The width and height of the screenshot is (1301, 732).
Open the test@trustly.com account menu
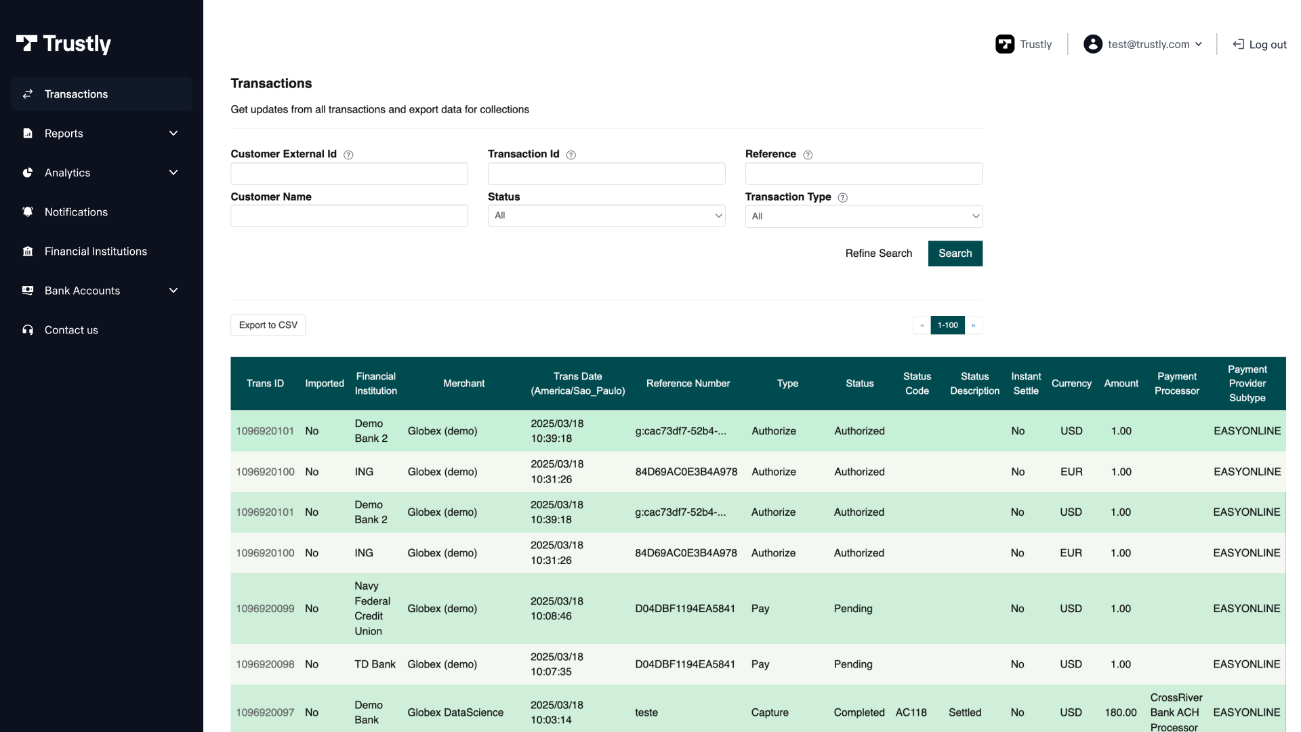(x=1143, y=44)
